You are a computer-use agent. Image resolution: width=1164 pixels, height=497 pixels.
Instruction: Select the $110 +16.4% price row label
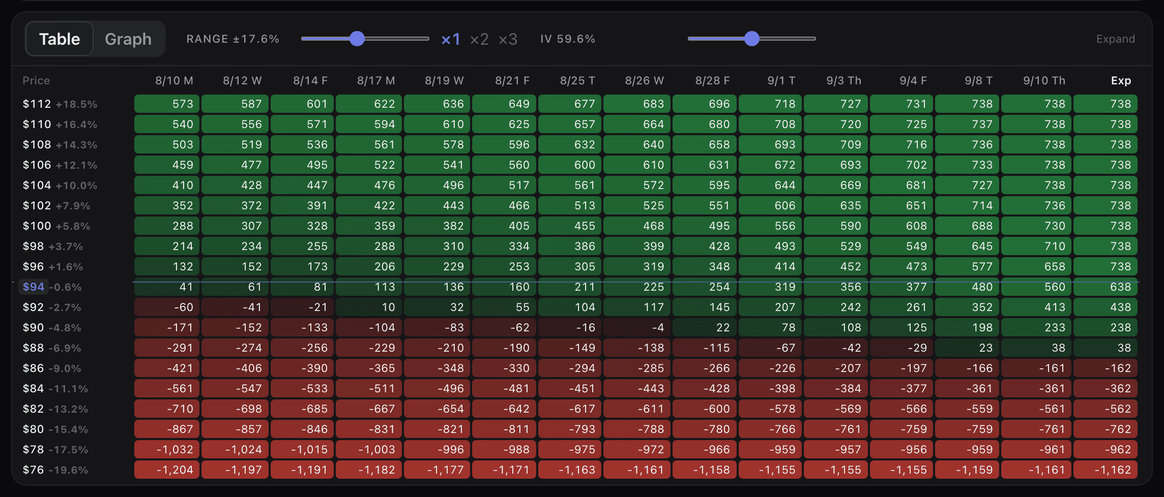point(60,125)
